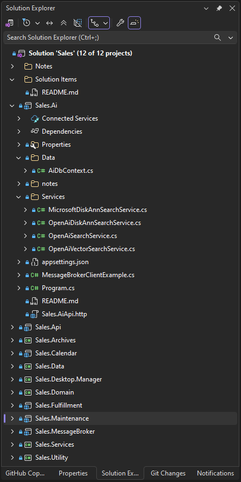This screenshot has height=482, width=241.
Task: Switch to the Git Changes tab
Action: 168,473
